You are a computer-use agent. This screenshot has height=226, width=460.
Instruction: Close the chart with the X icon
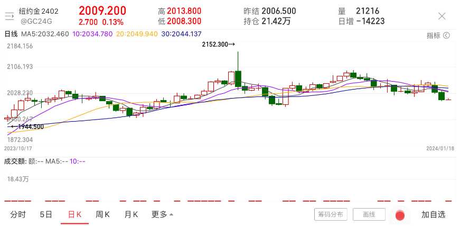coord(442,16)
